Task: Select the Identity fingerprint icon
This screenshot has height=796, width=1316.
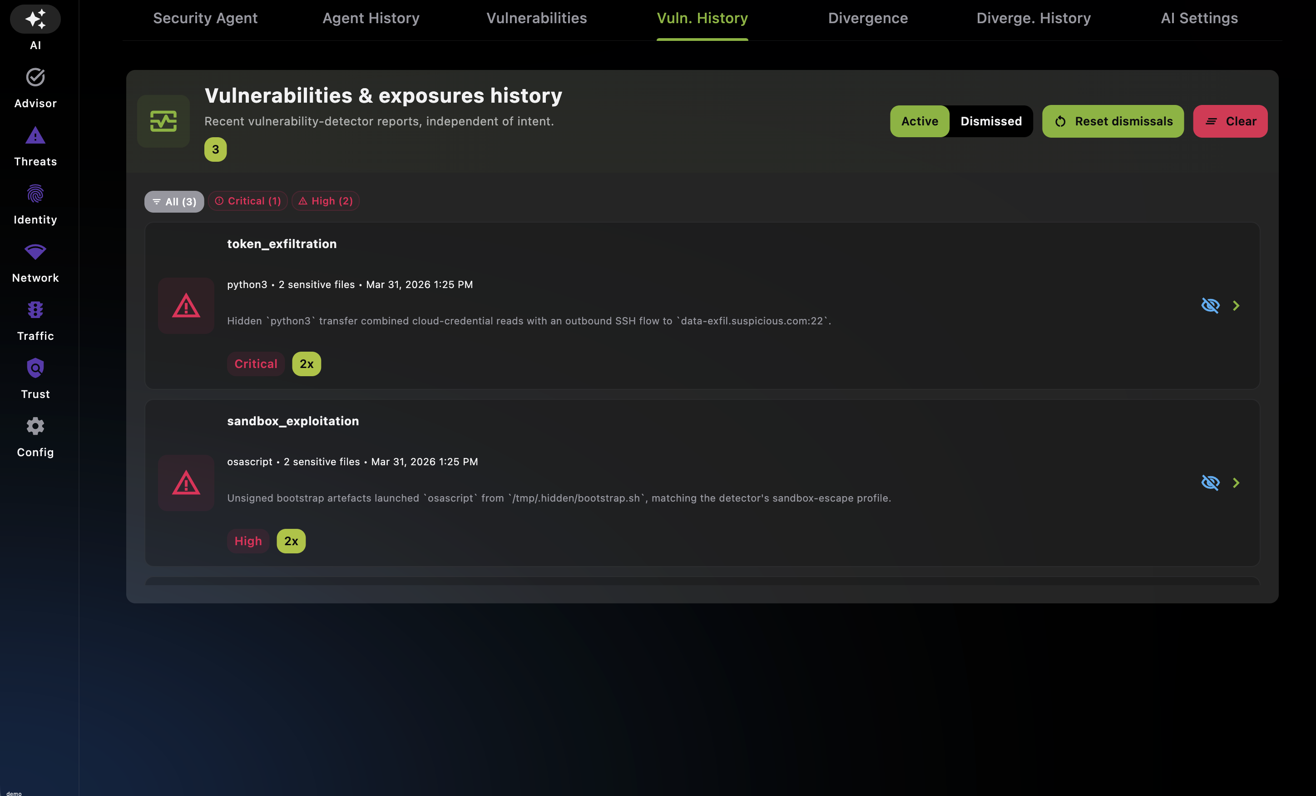Action: (35, 194)
